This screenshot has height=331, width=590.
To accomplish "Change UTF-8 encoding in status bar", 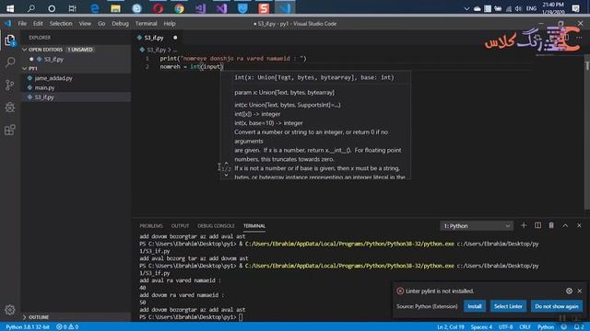I will coord(505,327).
